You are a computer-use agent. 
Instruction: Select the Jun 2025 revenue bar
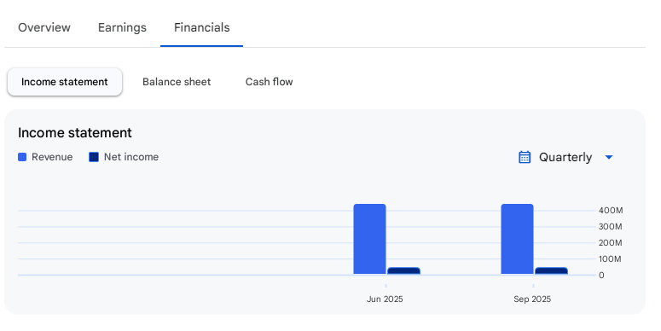[369, 239]
